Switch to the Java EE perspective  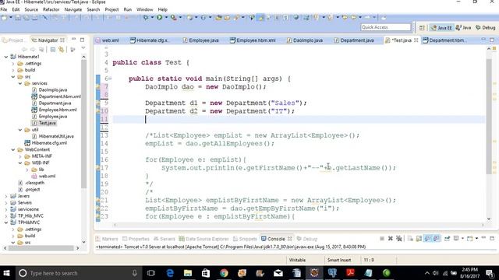tap(441, 28)
